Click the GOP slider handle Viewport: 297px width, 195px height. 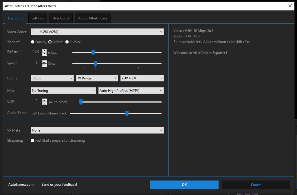(81, 102)
